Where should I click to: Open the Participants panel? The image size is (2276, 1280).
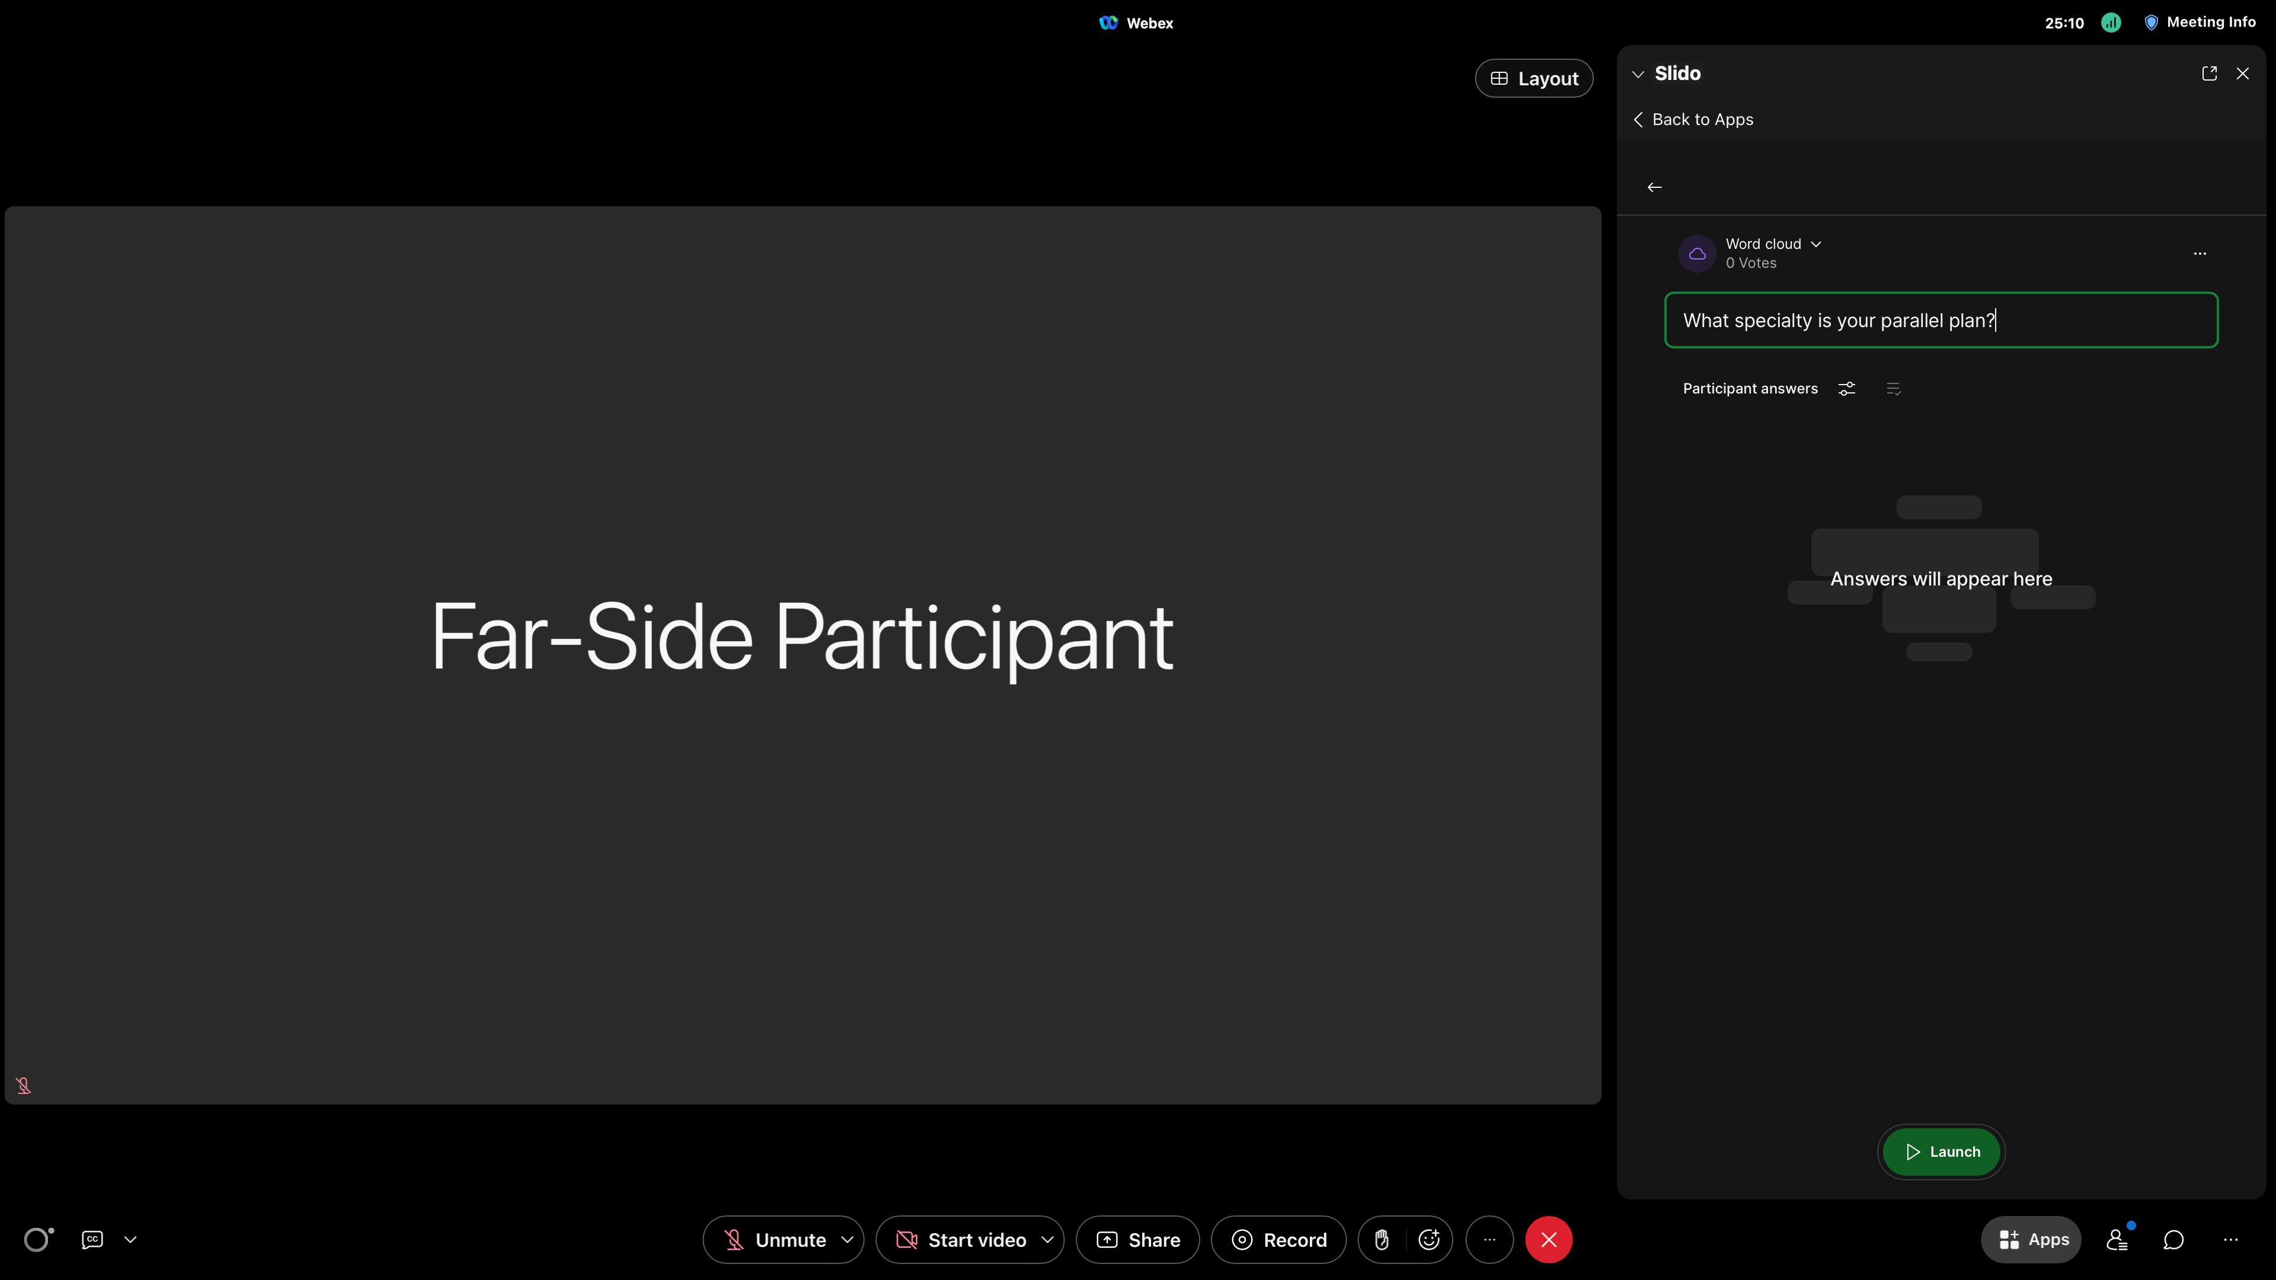click(2117, 1239)
